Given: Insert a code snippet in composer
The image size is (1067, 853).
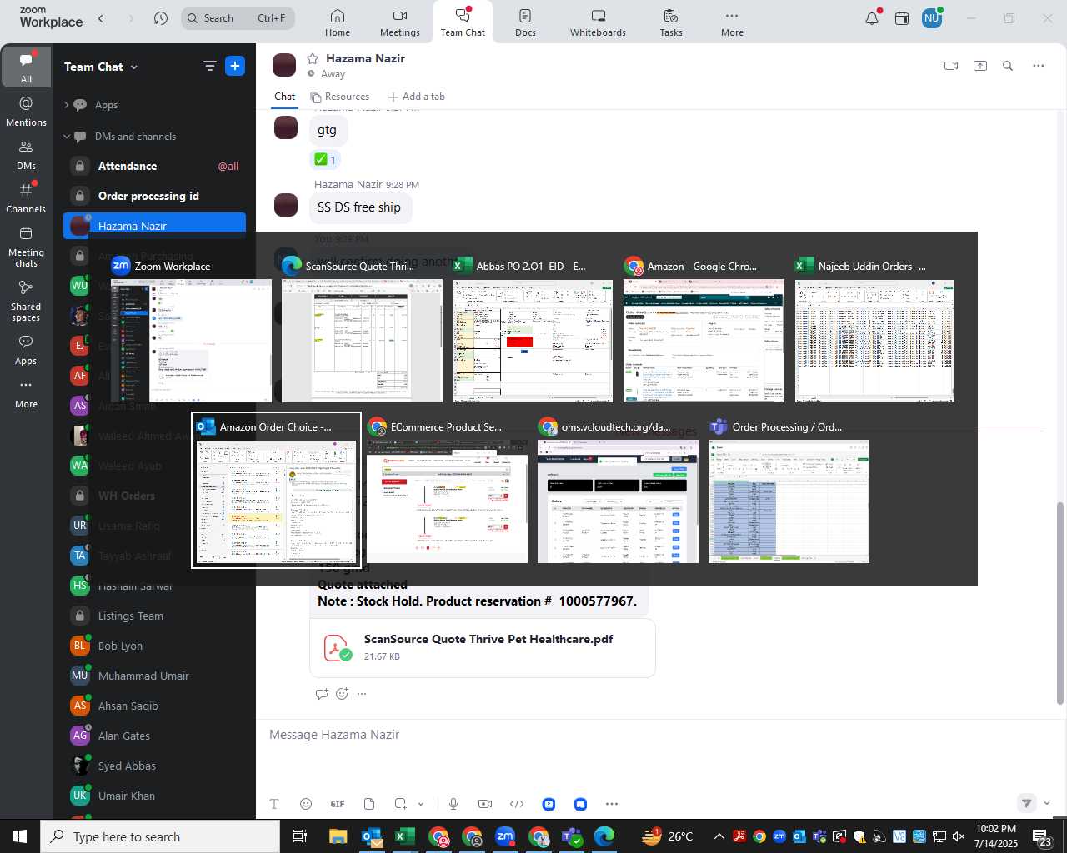Looking at the screenshot, I should pos(517,804).
